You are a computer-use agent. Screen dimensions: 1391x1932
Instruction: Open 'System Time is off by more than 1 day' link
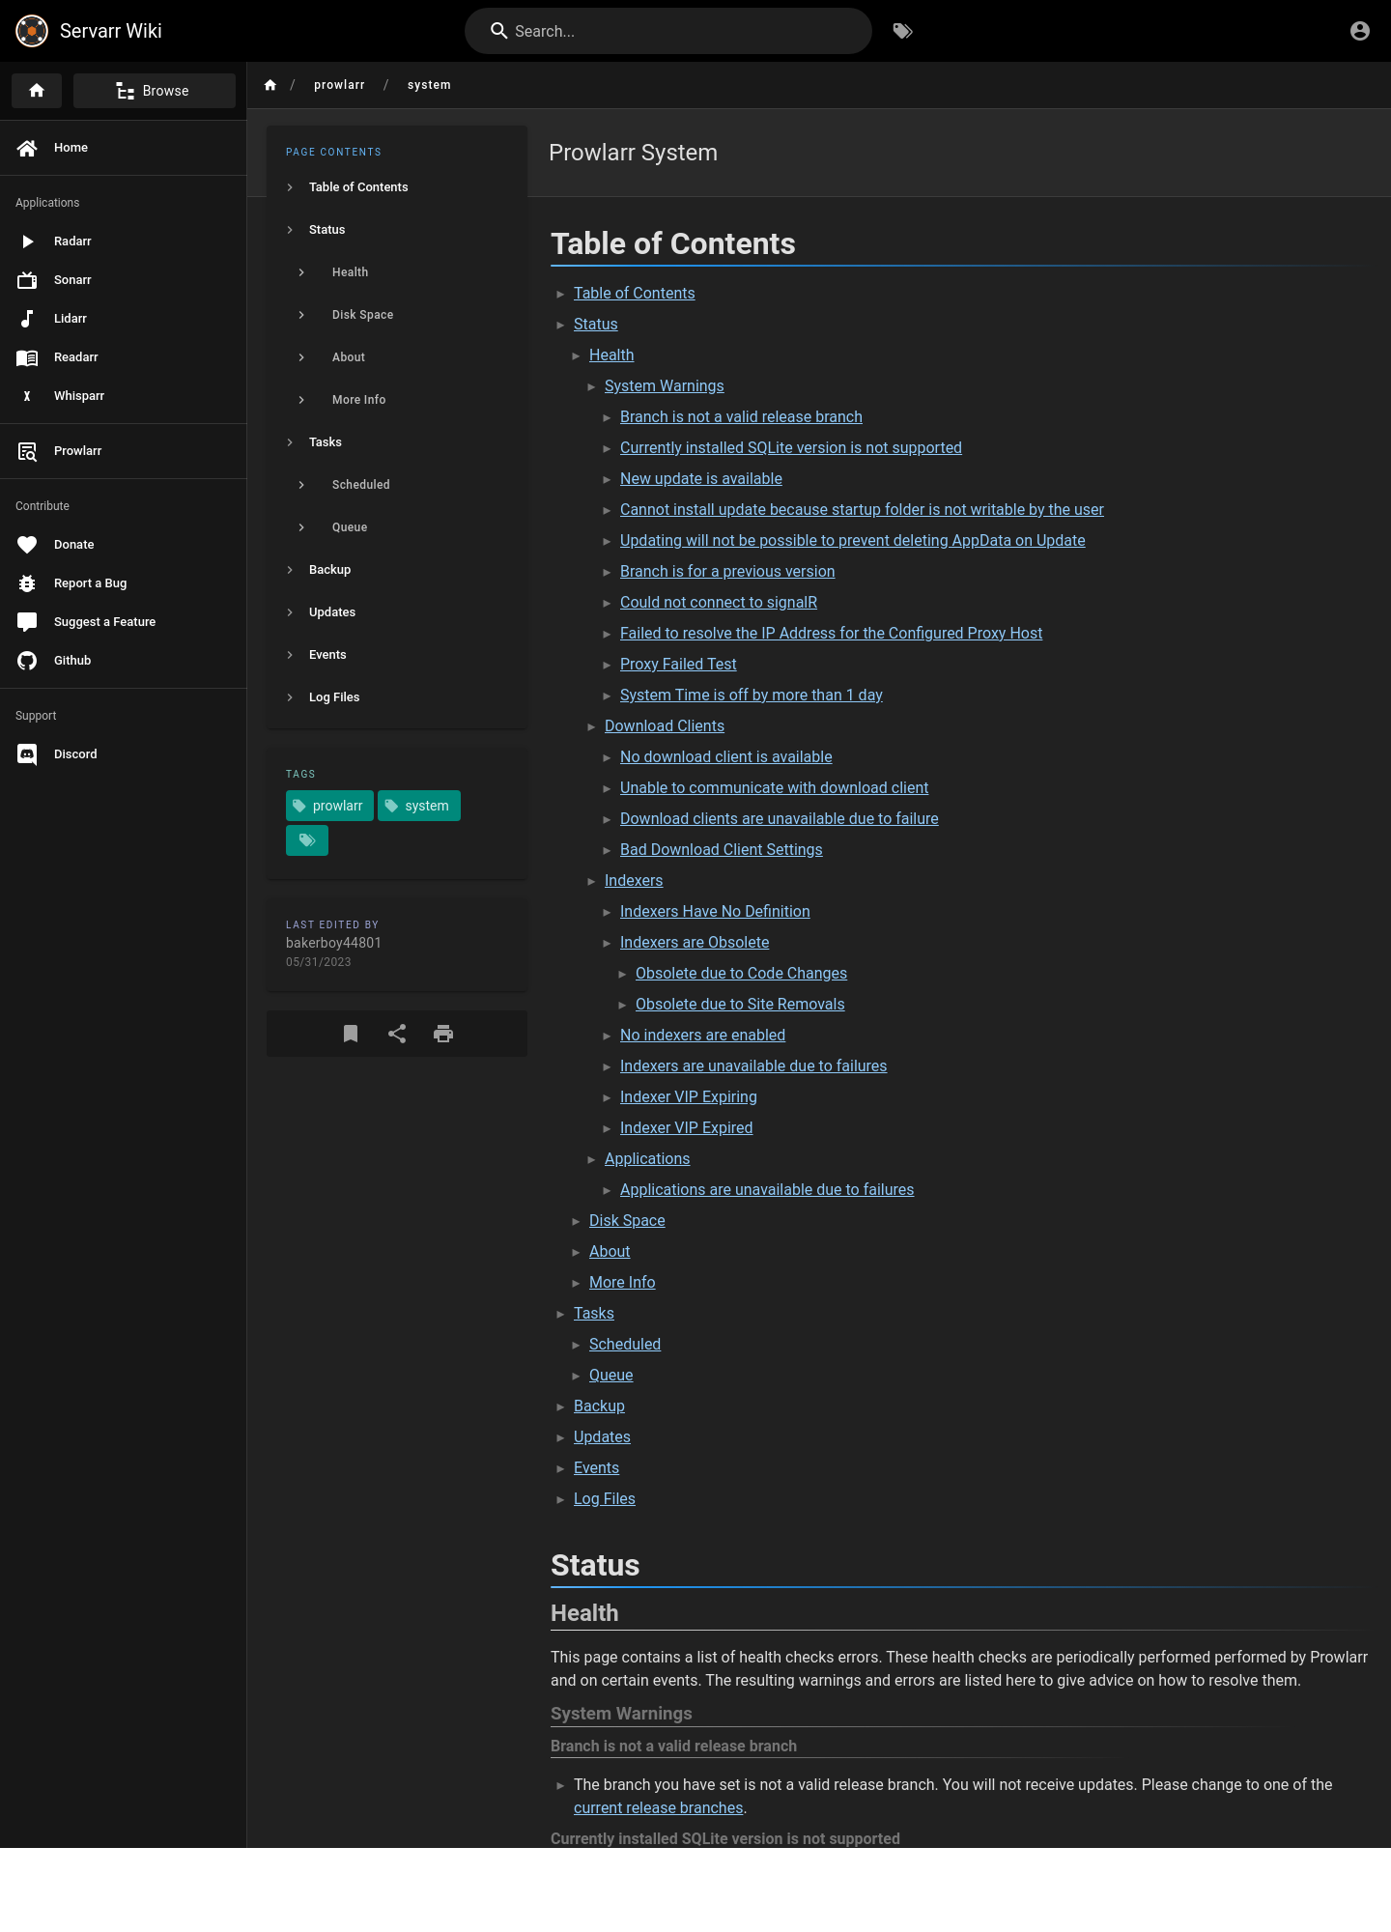(x=752, y=696)
